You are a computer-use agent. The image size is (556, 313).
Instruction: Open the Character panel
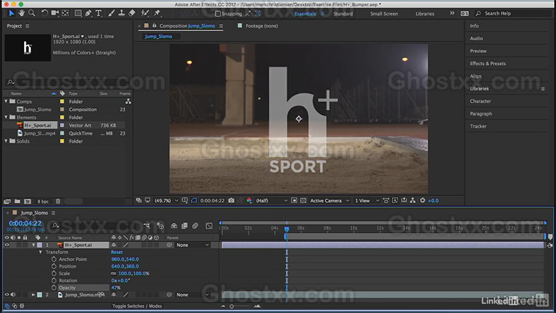[x=480, y=101]
